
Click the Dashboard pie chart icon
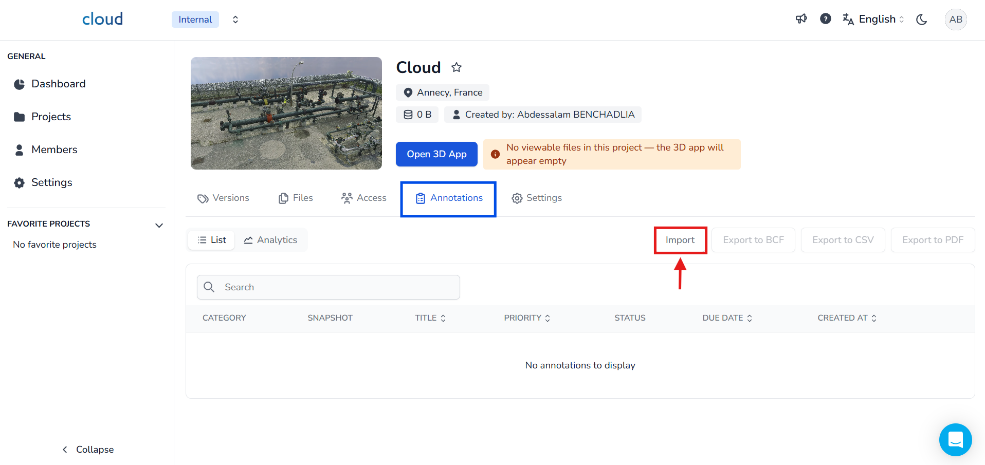coord(20,84)
